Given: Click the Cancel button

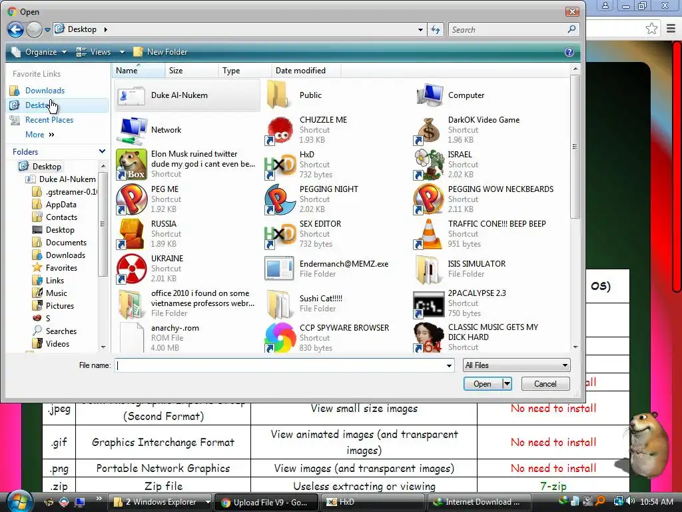Looking at the screenshot, I should 545,383.
